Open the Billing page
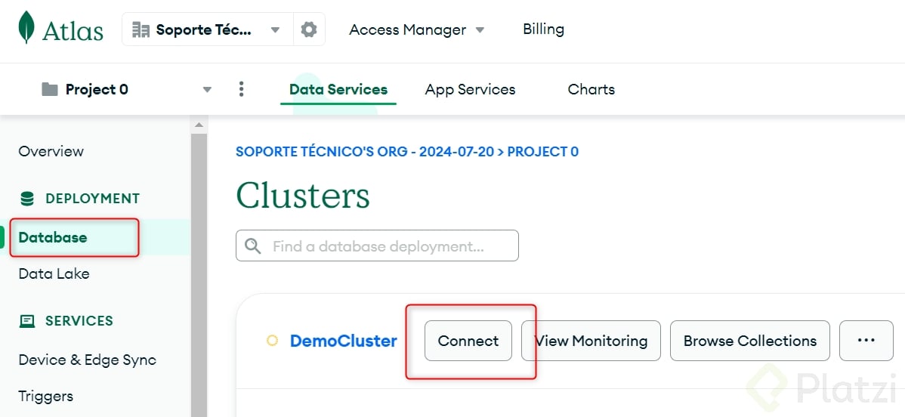 [543, 29]
